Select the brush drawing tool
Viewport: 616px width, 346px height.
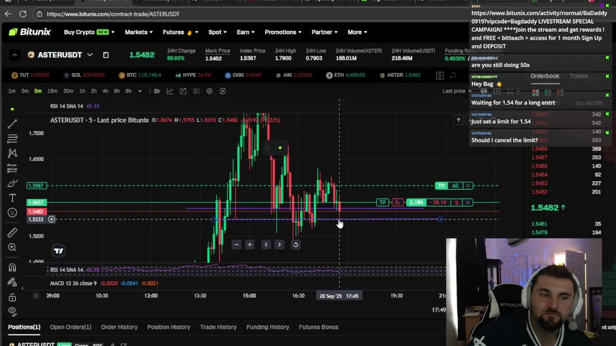coord(13,183)
